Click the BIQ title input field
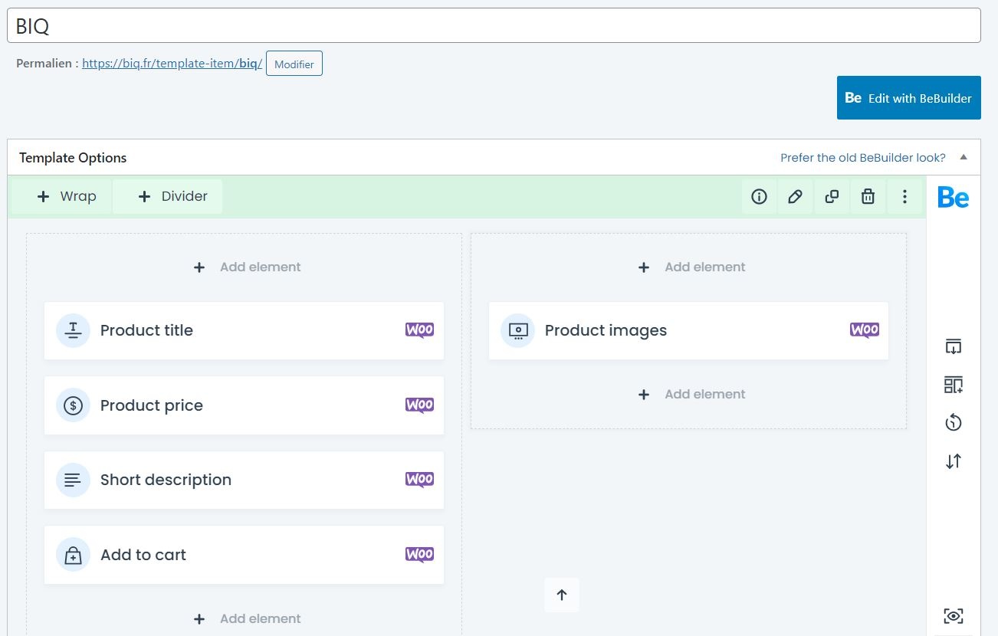Viewport: 998px width, 636px height. 494,25
